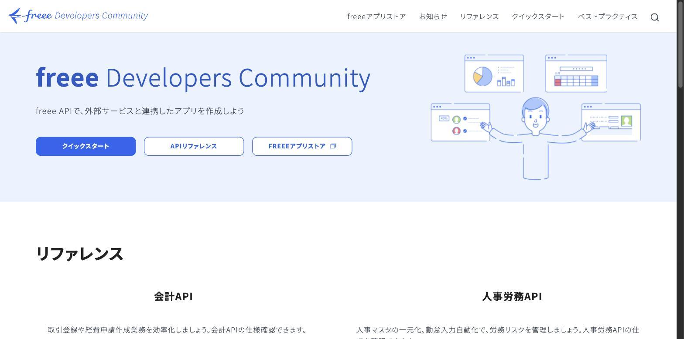Select the 会計API heading
This screenshot has width=684, height=339.
174,296
